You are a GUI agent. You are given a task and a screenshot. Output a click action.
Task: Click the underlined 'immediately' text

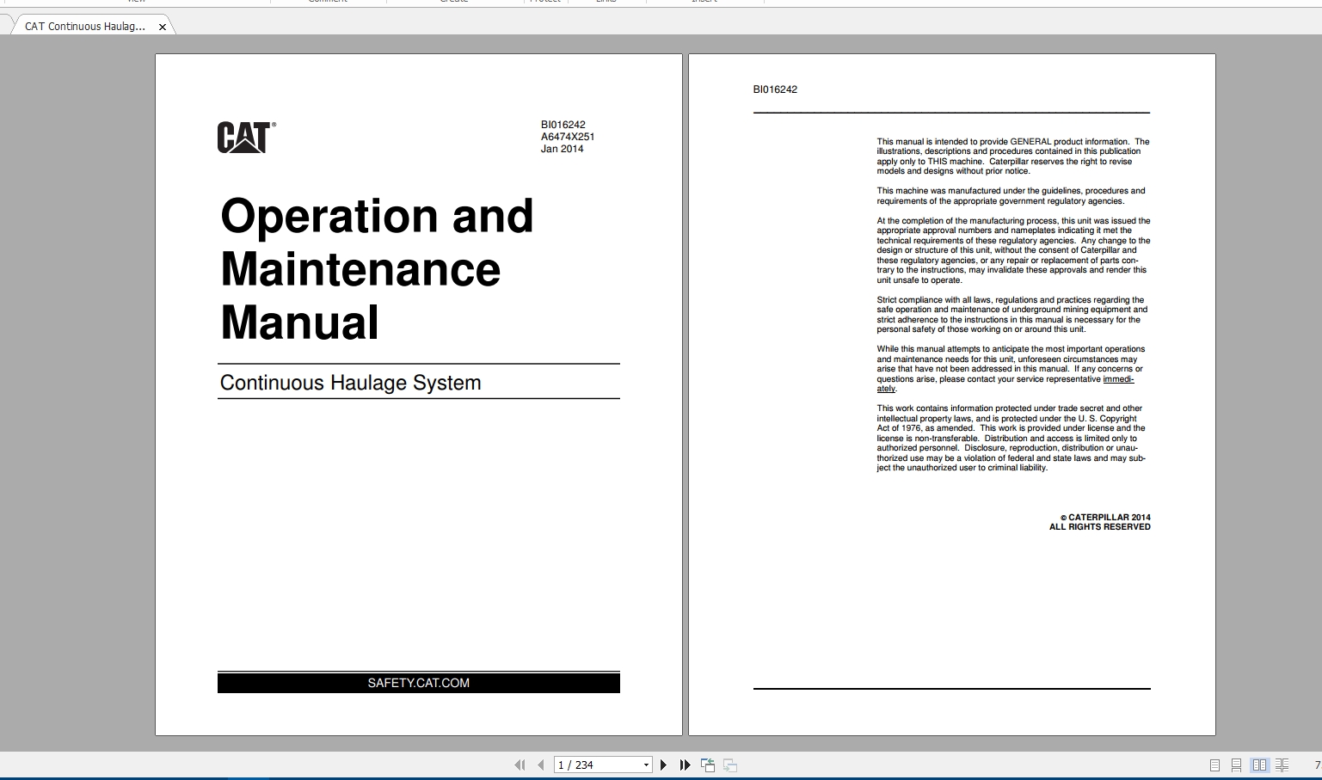click(x=1118, y=379)
